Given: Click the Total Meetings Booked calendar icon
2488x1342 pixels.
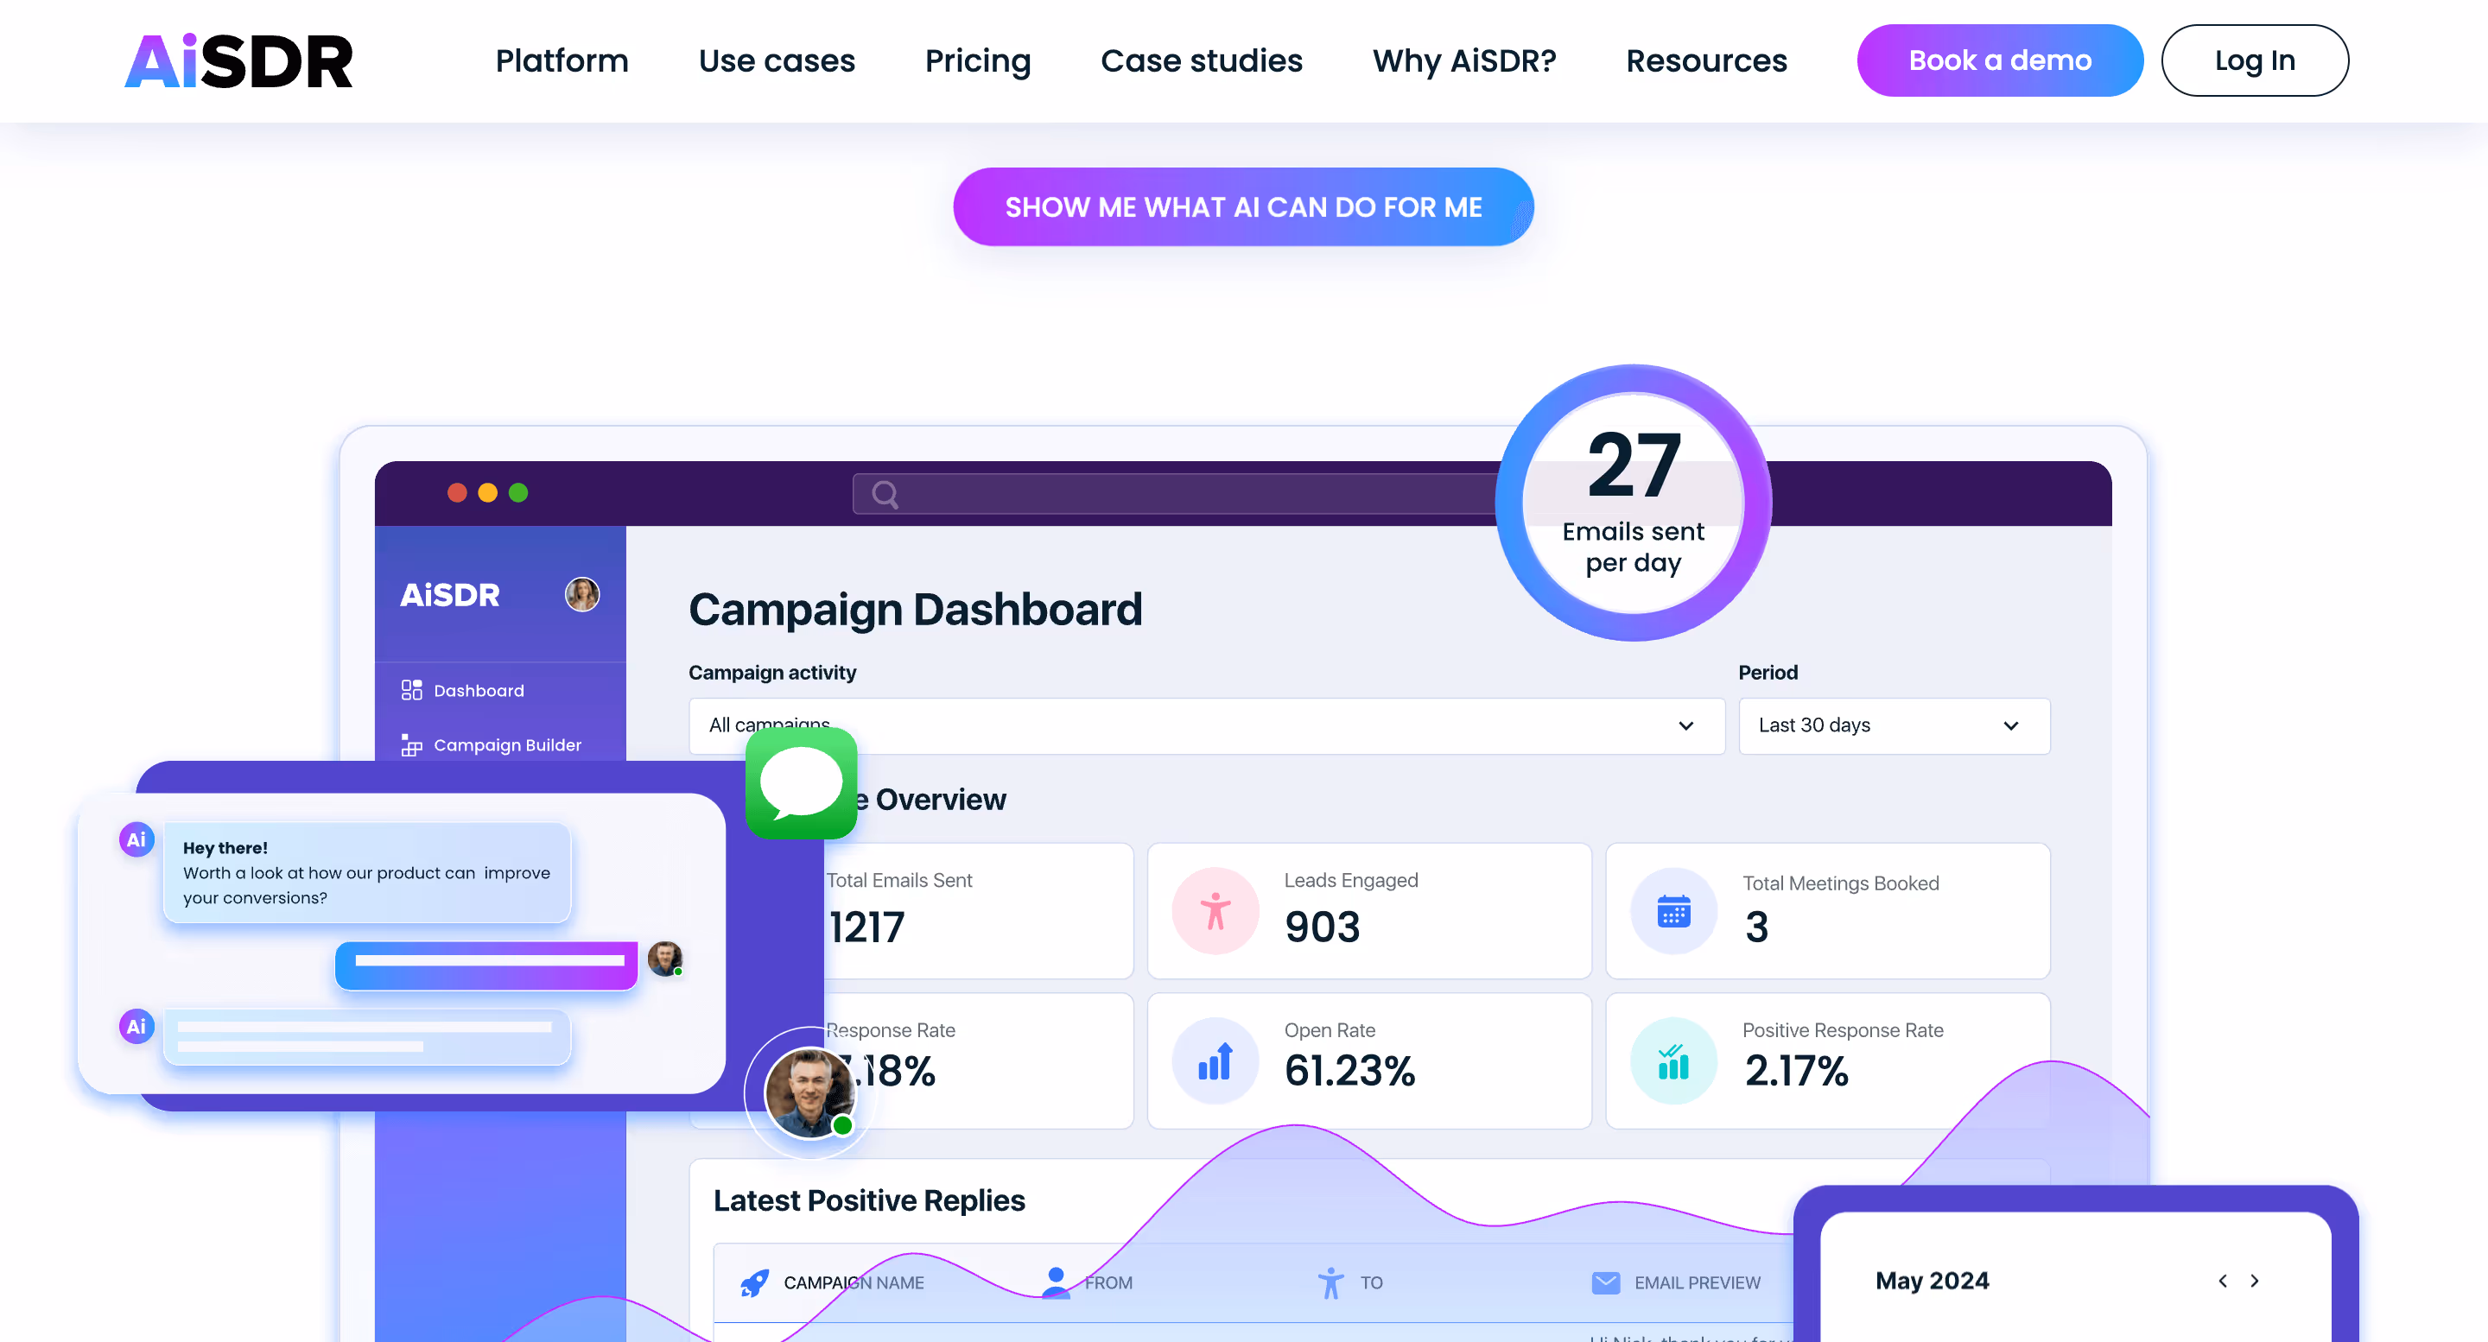Looking at the screenshot, I should (1672, 910).
